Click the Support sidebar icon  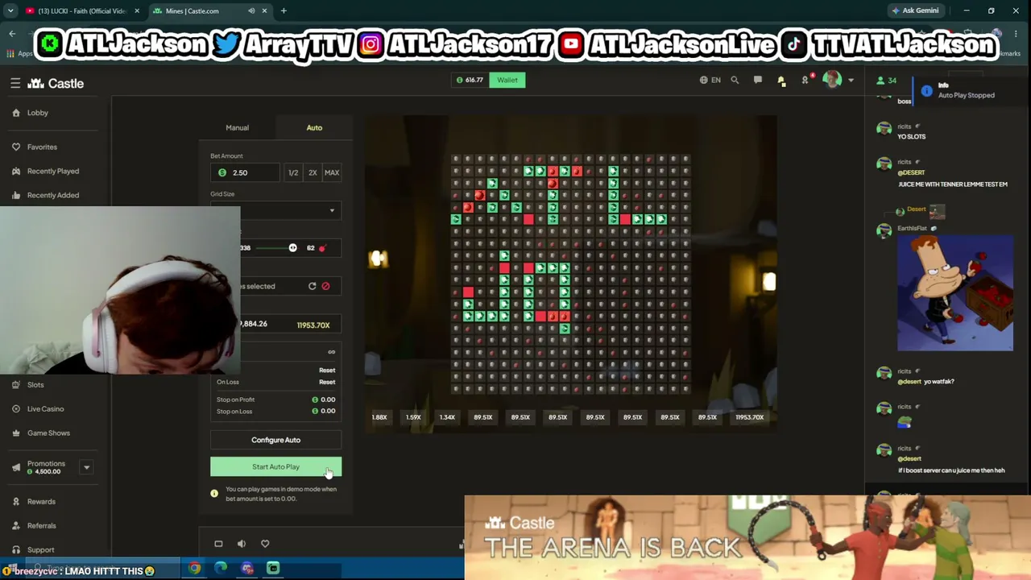[16, 549]
